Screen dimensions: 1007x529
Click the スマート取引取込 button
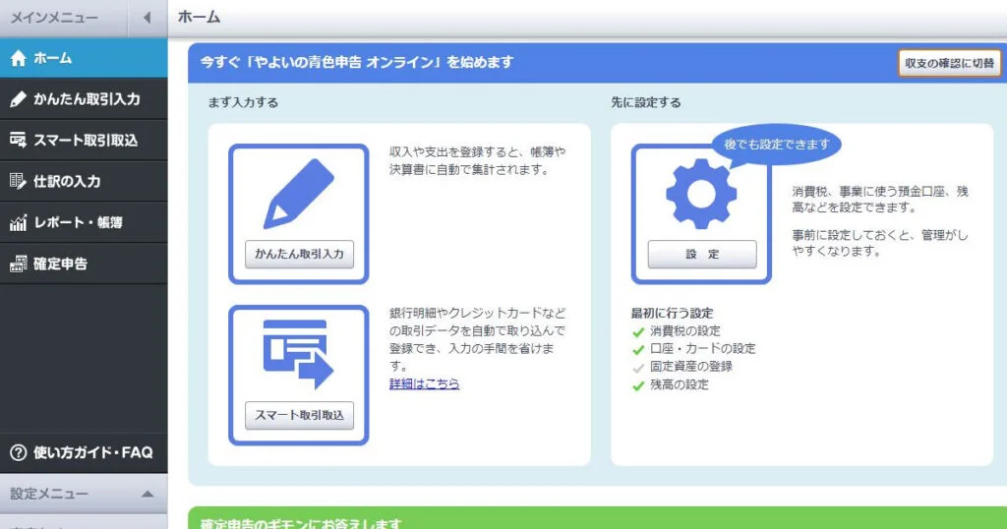click(x=299, y=415)
